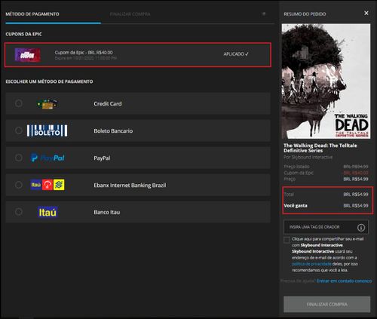The width and height of the screenshot is (377, 319).
Task: Close the order summary with the X
Action: coord(366,13)
